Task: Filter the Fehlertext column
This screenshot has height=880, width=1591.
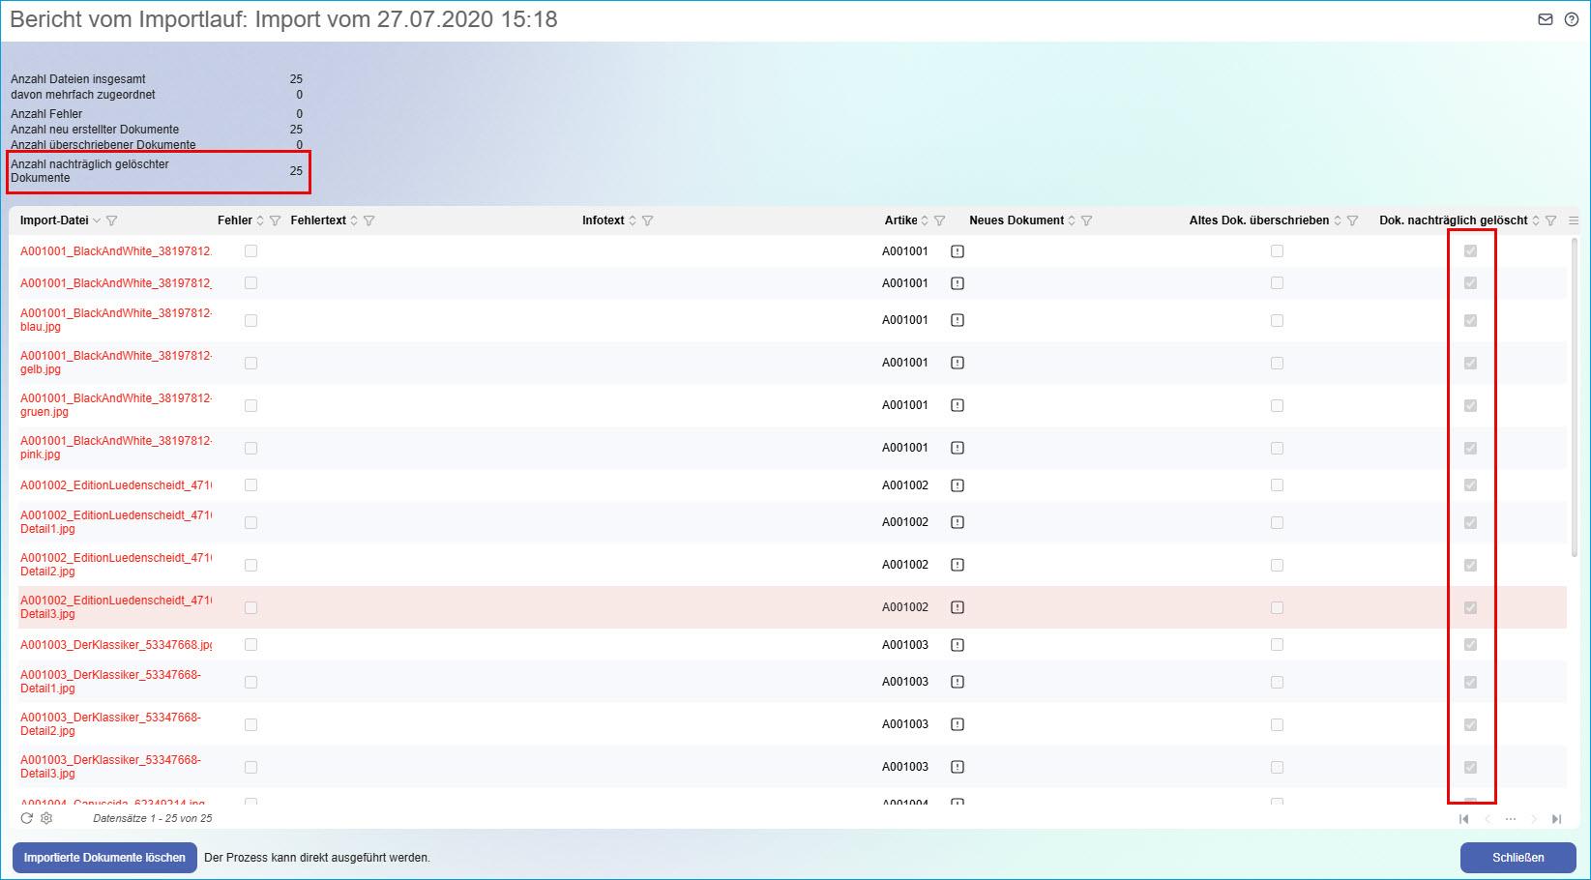Action: (369, 220)
